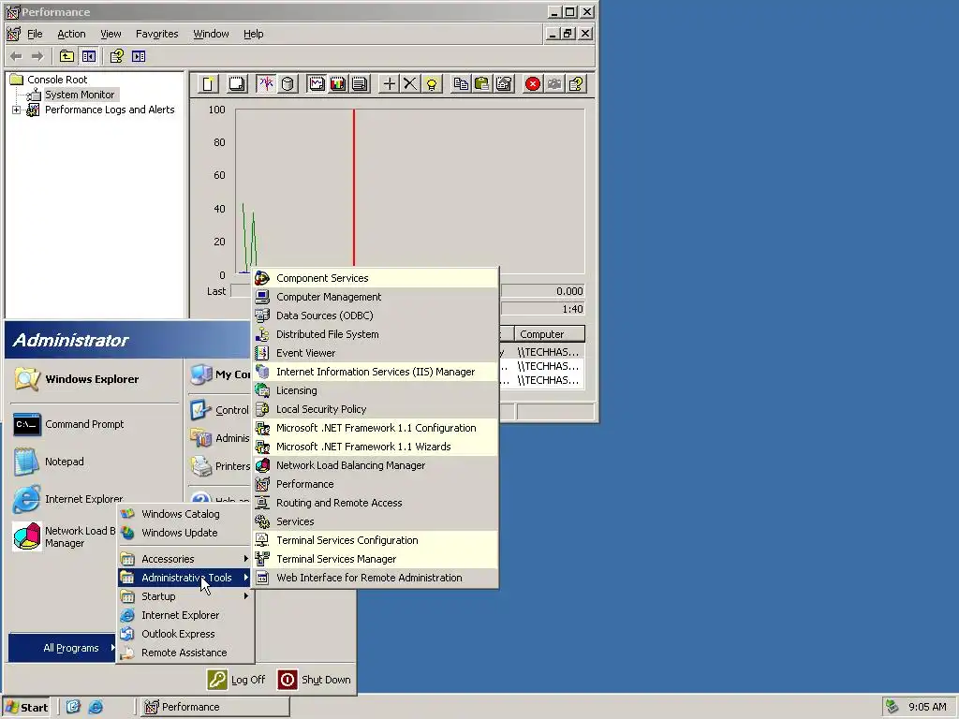Image resolution: width=959 pixels, height=719 pixels.
Task: Open .NET Framework 1.1 Wizards
Action: [x=375, y=447]
